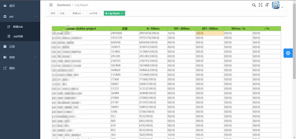
Task: Close the Job列表 tag tab
Action: (x=100, y=14)
